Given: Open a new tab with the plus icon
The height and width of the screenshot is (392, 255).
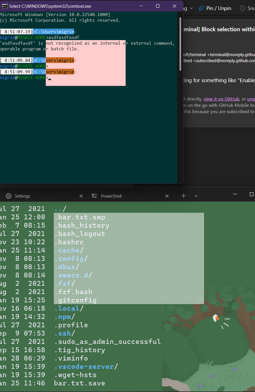Looking at the screenshot, I should pyautogui.click(x=183, y=196).
